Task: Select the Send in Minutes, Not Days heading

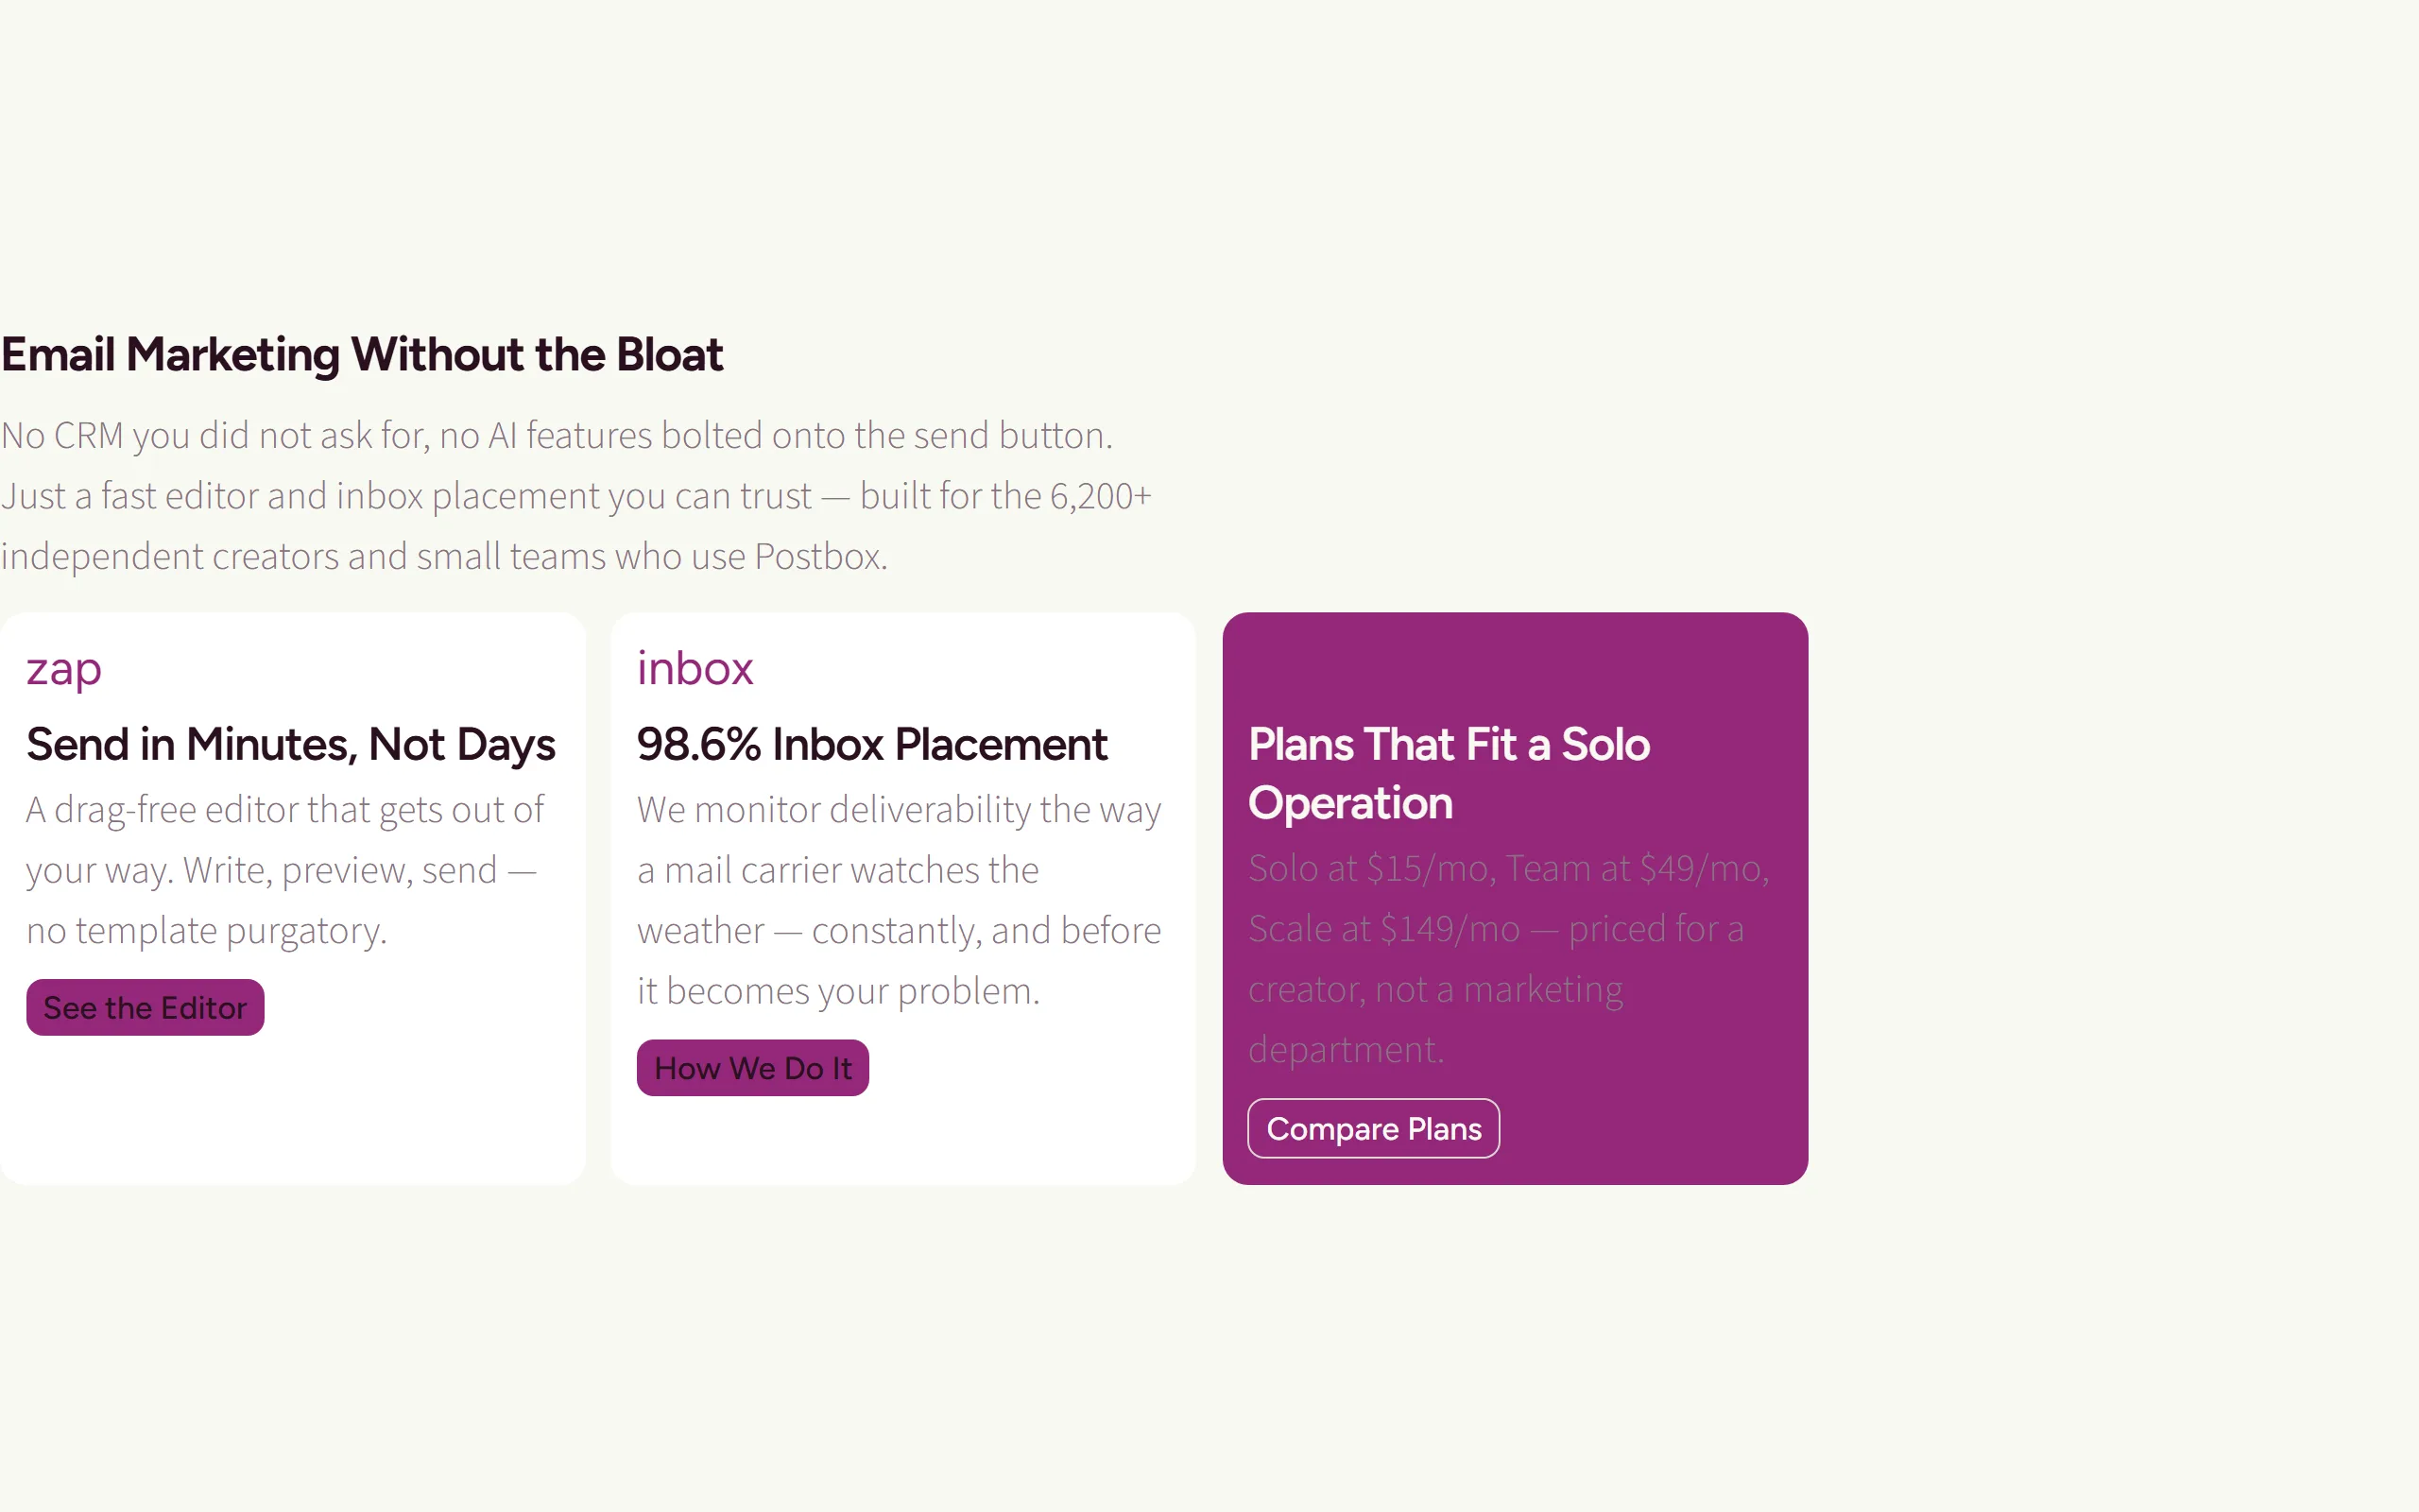Action: coord(291,745)
